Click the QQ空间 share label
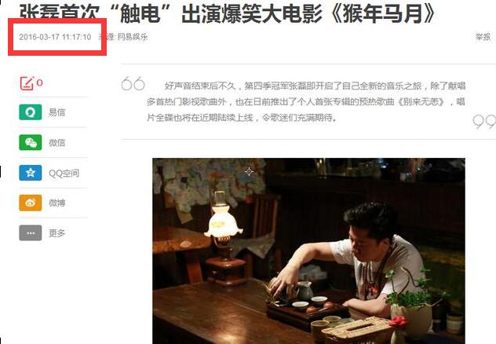496x344 pixels. coord(64,173)
